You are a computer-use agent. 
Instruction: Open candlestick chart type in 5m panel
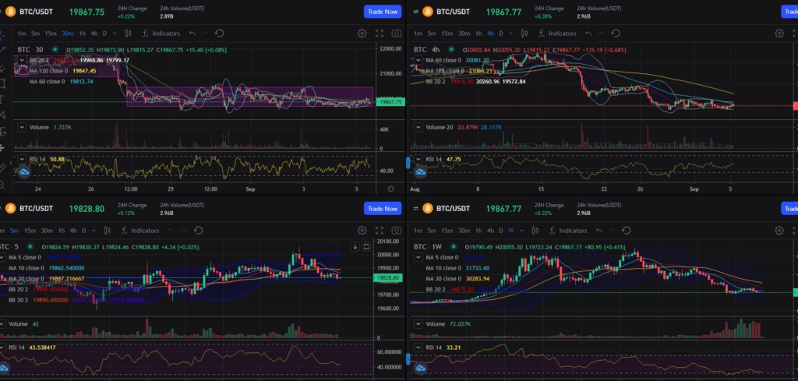click(x=107, y=231)
